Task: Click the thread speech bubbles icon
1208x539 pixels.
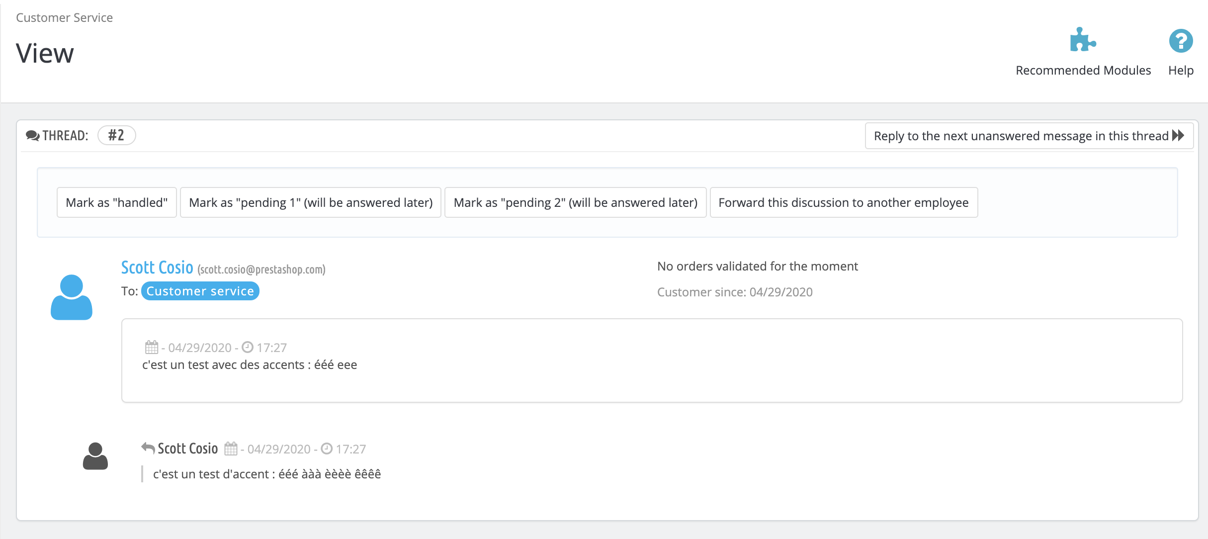Action: click(x=33, y=136)
